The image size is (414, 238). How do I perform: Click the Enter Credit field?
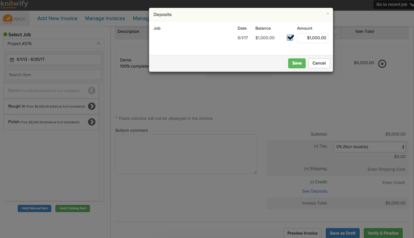point(393,183)
